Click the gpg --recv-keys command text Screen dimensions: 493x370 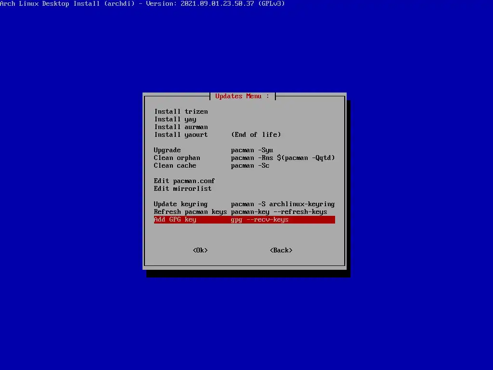(259, 220)
